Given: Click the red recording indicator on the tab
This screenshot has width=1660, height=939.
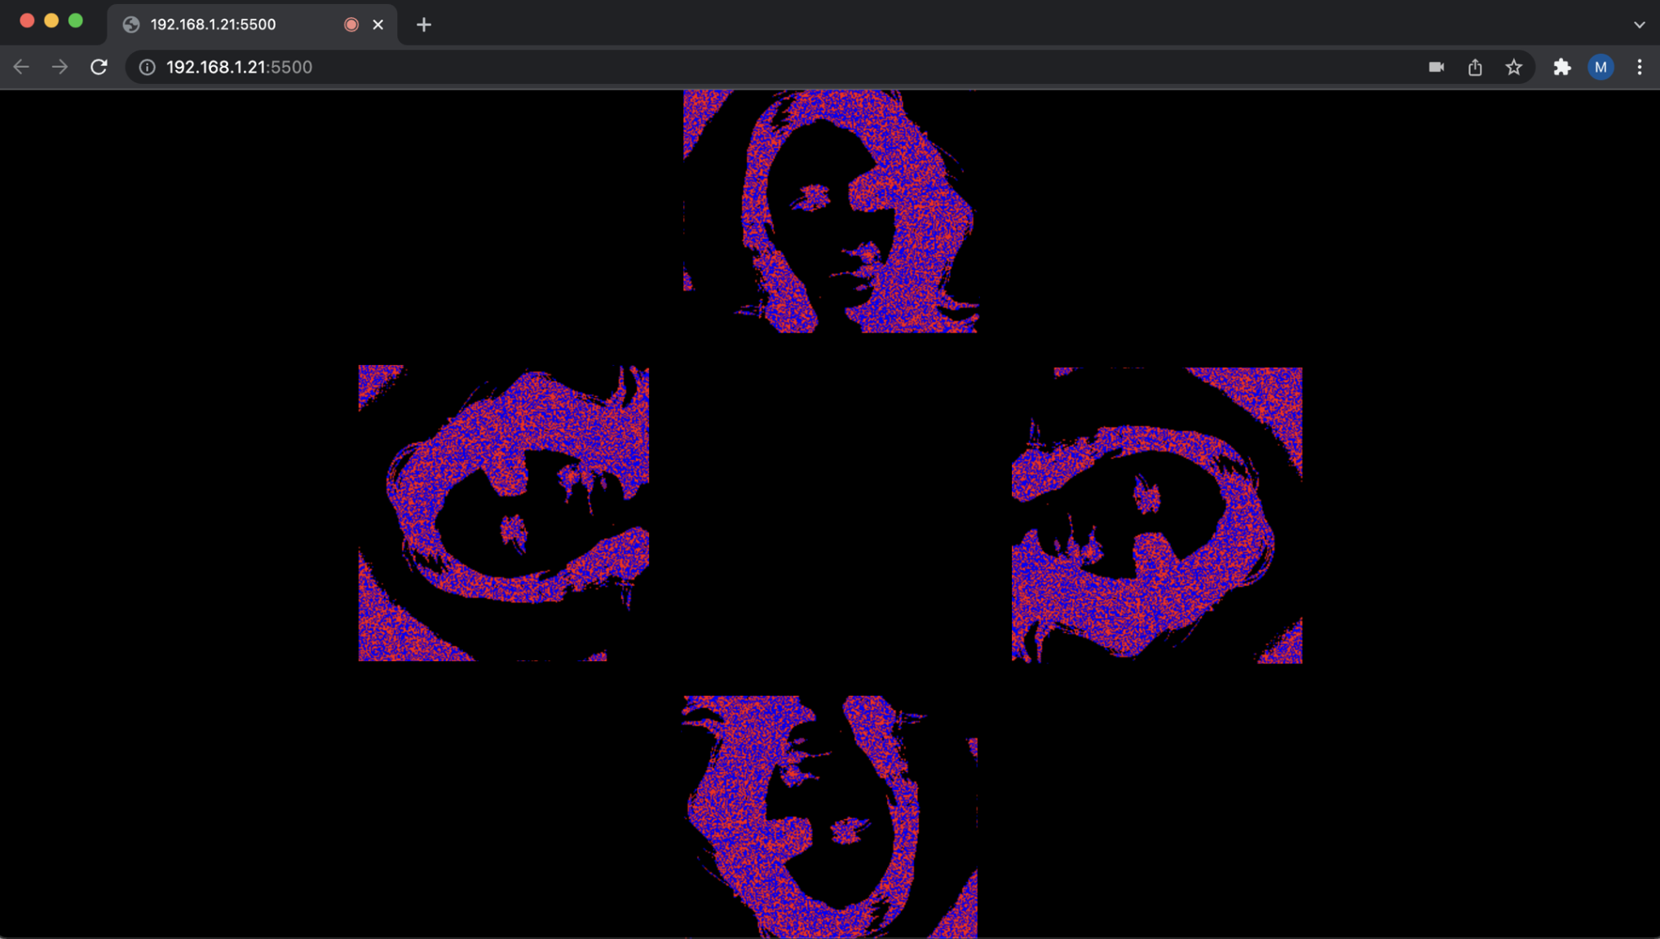Looking at the screenshot, I should (x=351, y=24).
